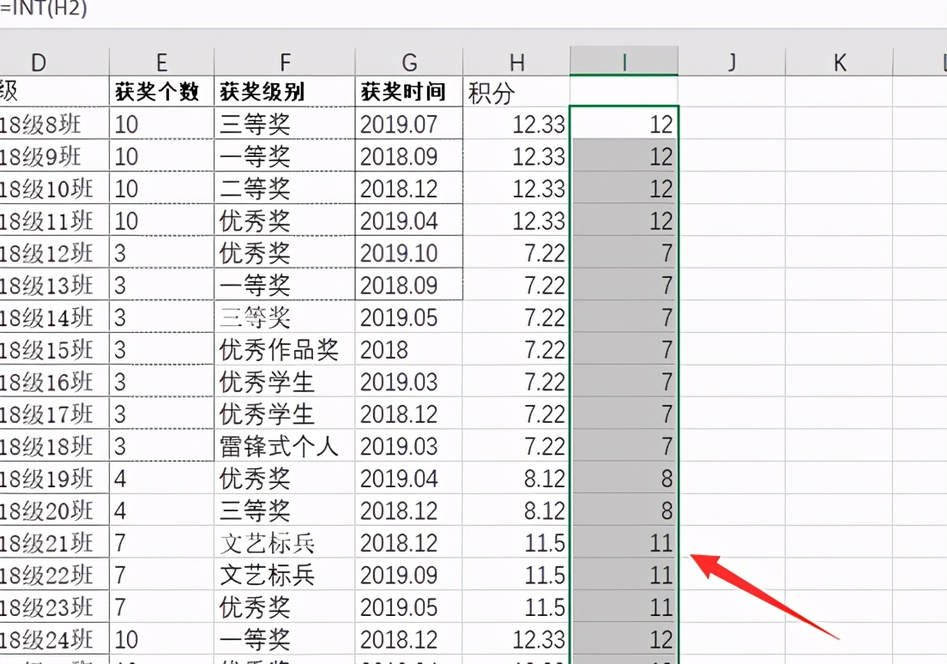The height and width of the screenshot is (664, 947).
Task: Select a cell showing the value 11.5
Action: click(515, 542)
